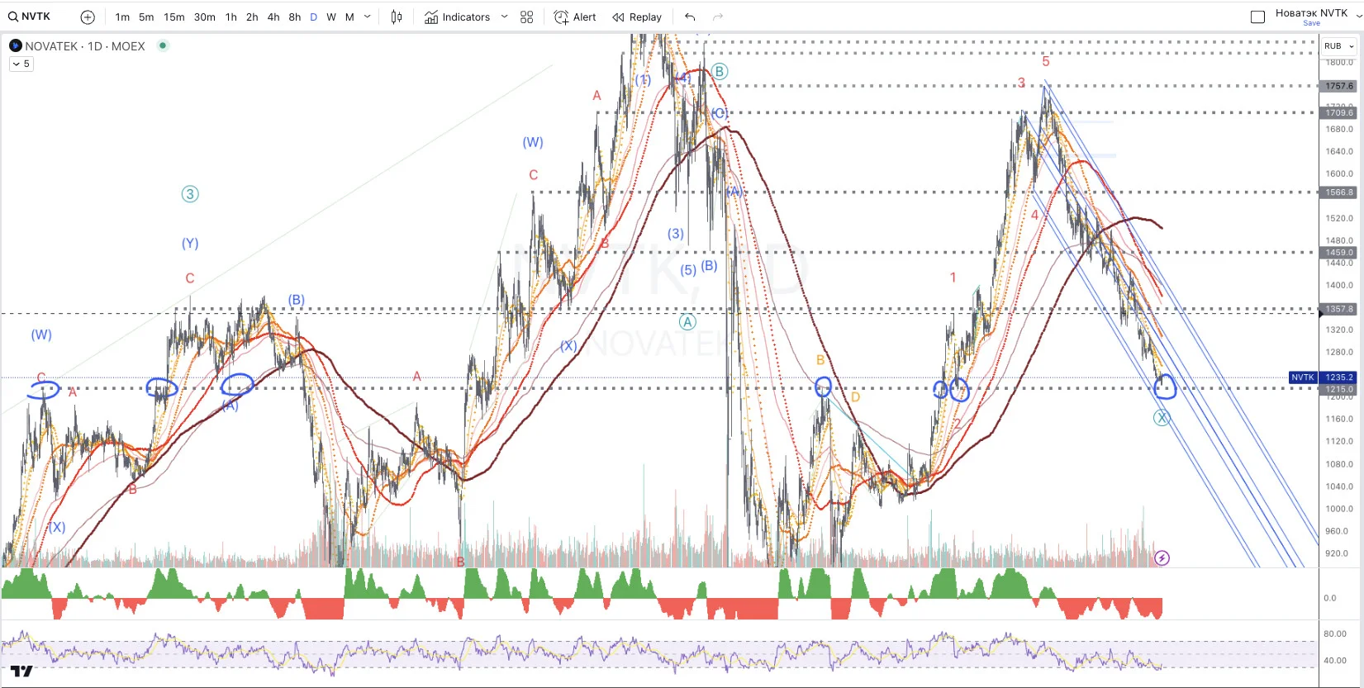This screenshot has width=1364, height=688.
Task: Expand the collapsed indicator legend showing 5
Action: tap(21, 64)
